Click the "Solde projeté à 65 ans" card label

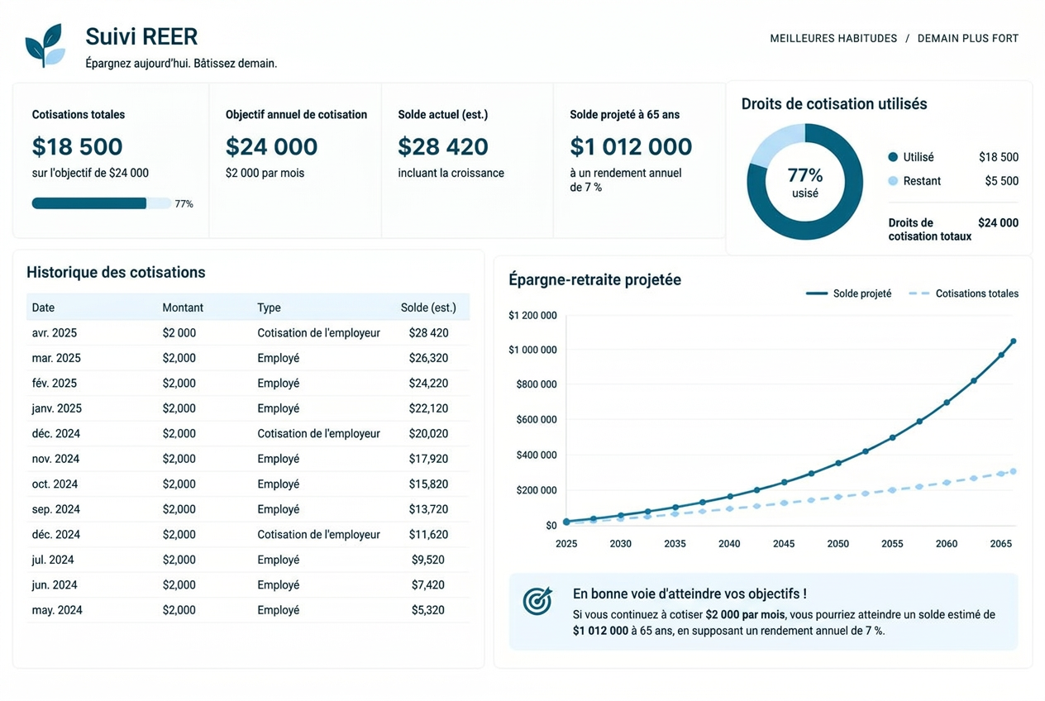[x=625, y=115]
